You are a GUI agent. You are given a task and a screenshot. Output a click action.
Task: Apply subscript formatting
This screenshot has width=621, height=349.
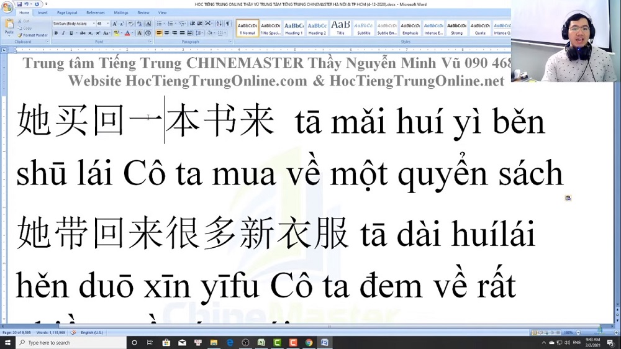coord(90,33)
